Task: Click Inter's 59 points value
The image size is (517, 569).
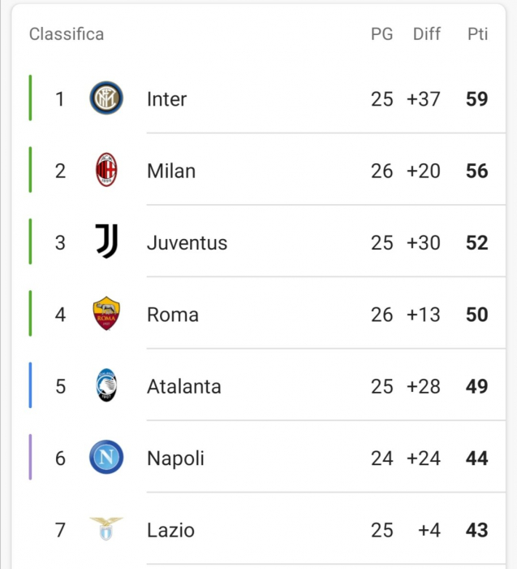Action: [x=476, y=99]
